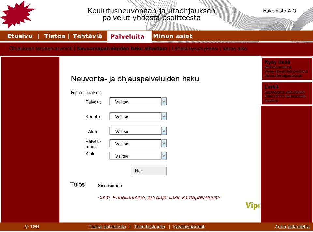Image resolution: width=313 pixels, height=232 pixels.
Task: Open the Verkkopalvelussa link
Action: 278,67
